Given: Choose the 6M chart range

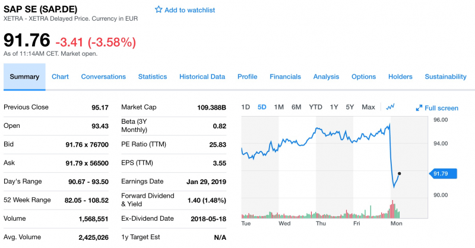Looking at the screenshot, I should coord(296,107).
